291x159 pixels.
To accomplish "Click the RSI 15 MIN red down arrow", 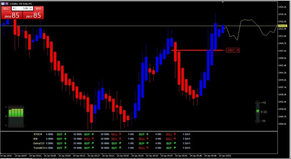I will [x=93, y=139].
